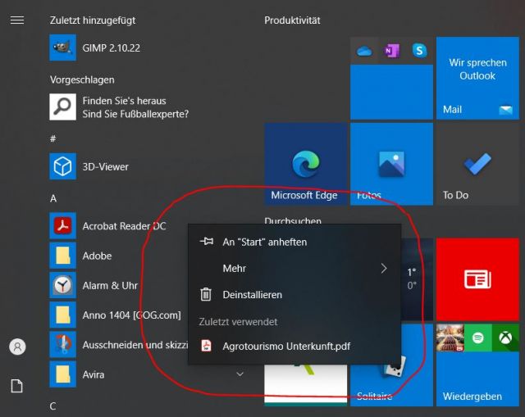The image size is (525, 417).
Task: Open the Xbox tile icon
Action: (505, 338)
